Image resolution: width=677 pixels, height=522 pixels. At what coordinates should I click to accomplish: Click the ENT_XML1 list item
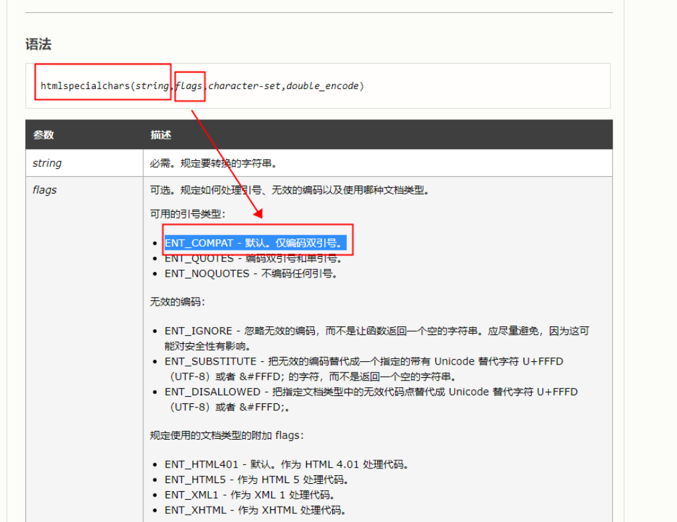[249, 495]
